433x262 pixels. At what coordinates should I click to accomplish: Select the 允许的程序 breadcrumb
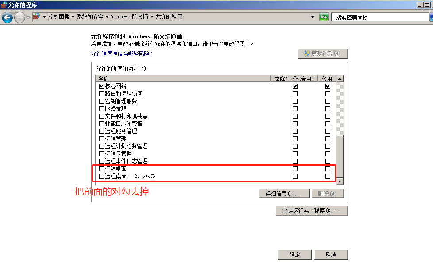click(x=169, y=16)
